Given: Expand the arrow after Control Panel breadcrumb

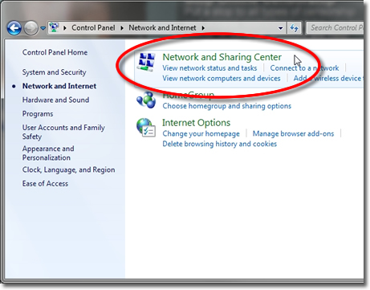Looking at the screenshot, I should (x=122, y=28).
